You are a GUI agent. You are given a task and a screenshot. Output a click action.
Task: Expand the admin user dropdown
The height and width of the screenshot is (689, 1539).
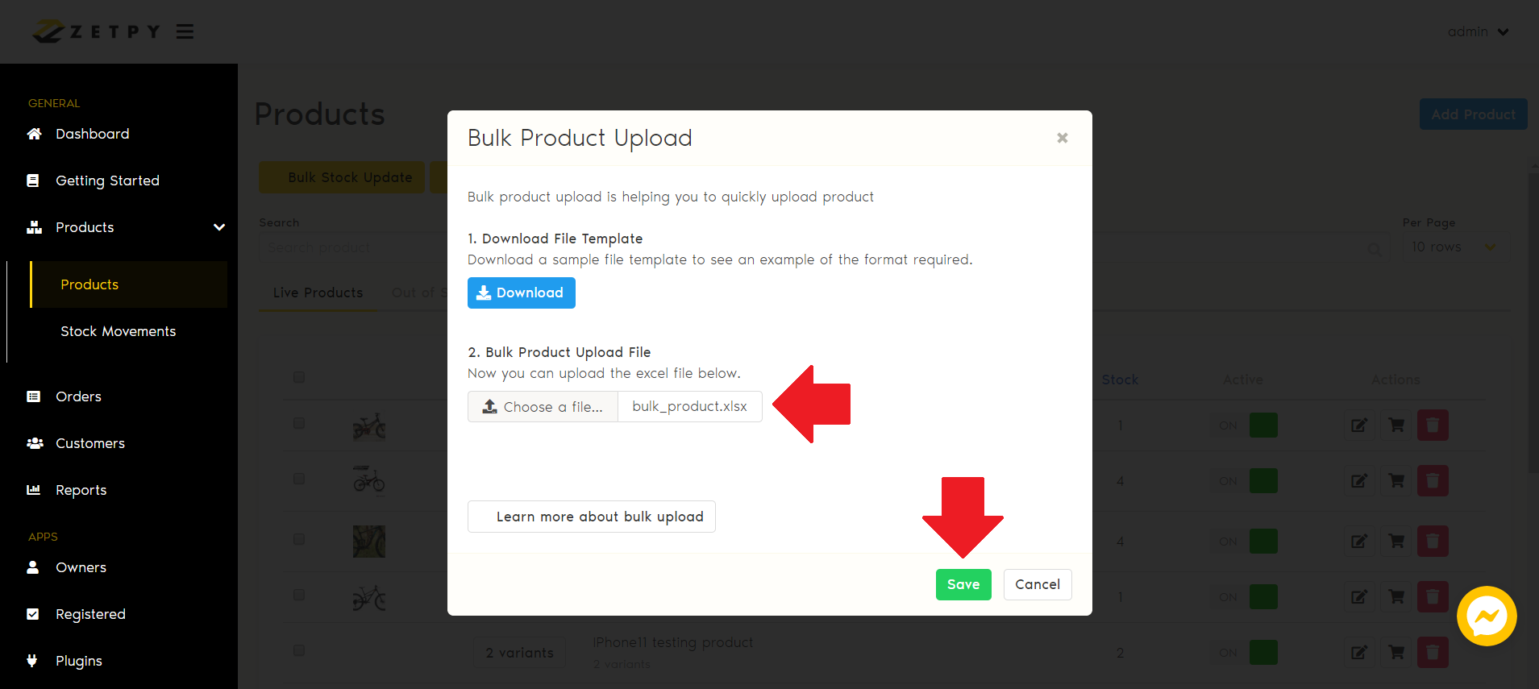[1478, 31]
